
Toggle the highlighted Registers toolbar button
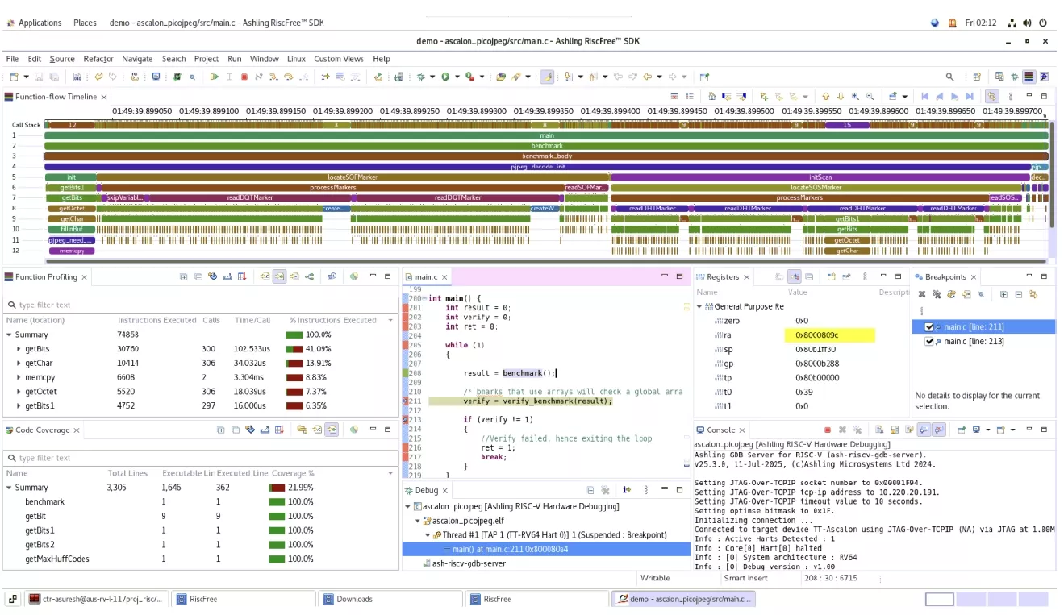795,276
